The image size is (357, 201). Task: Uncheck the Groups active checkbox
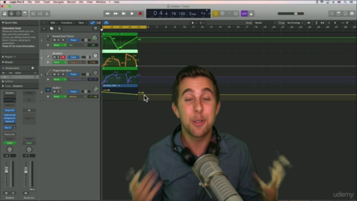(3, 68)
